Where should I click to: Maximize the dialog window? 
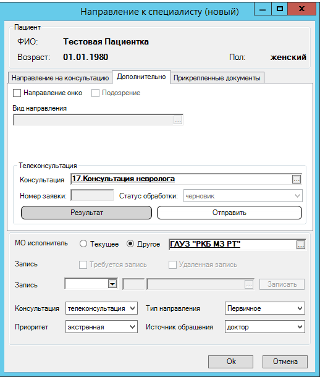coord(279,9)
